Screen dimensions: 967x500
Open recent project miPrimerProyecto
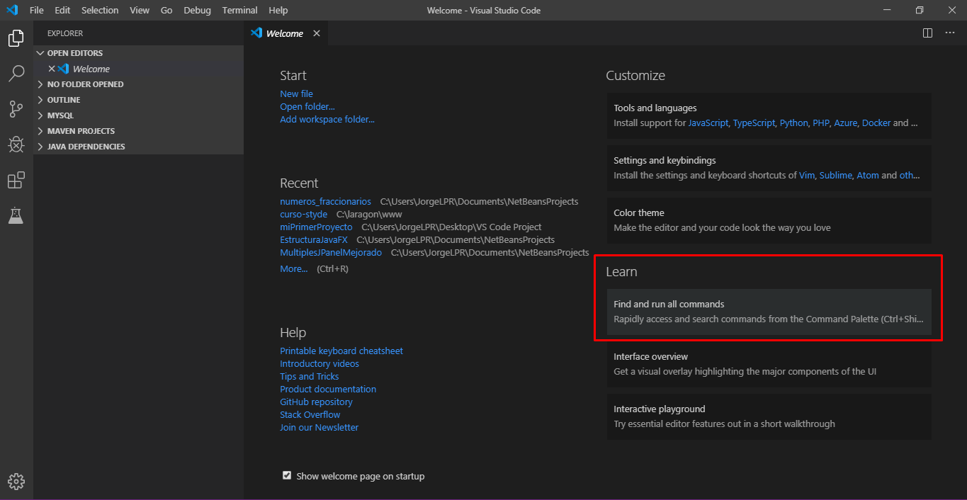(x=316, y=227)
